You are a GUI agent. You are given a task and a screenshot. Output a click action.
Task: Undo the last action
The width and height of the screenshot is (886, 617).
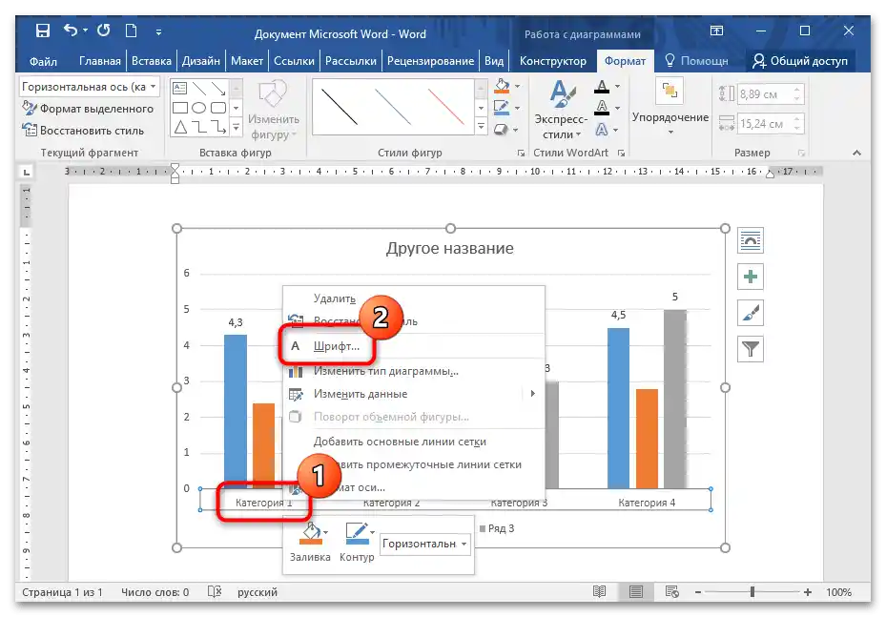pos(70,30)
